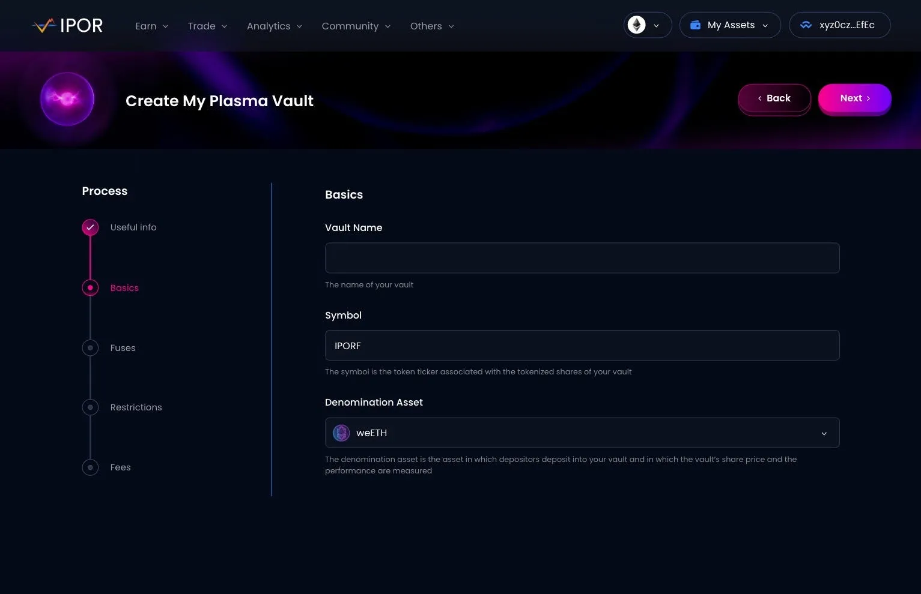
Task: Open the Denomination Asset dropdown
Action: (x=582, y=433)
